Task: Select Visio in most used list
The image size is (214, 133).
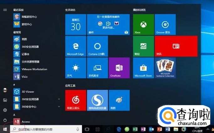Action: (x=25, y=76)
